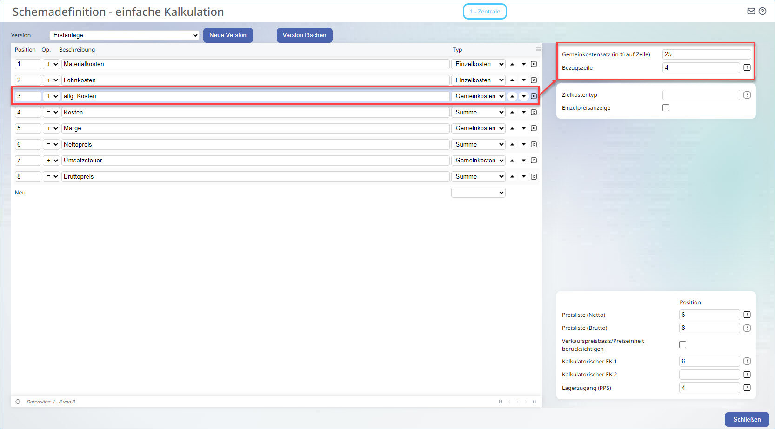Click the Neue Version button
Image resolution: width=775 pixels, height=429 pixels.
(x=227, y=35)
